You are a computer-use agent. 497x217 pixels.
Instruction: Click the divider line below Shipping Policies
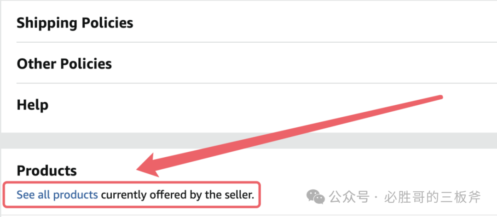(230, 42)
